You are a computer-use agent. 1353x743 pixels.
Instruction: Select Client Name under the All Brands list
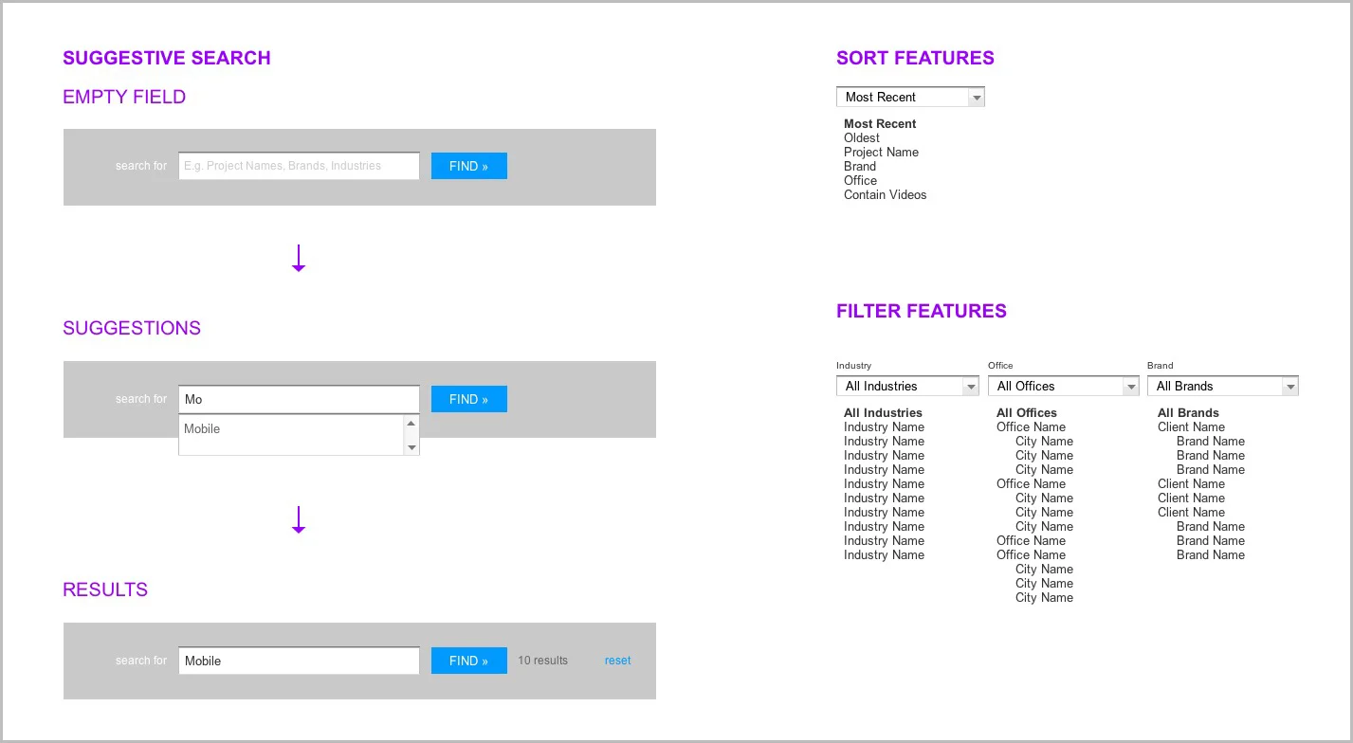tap(1191, 426)
